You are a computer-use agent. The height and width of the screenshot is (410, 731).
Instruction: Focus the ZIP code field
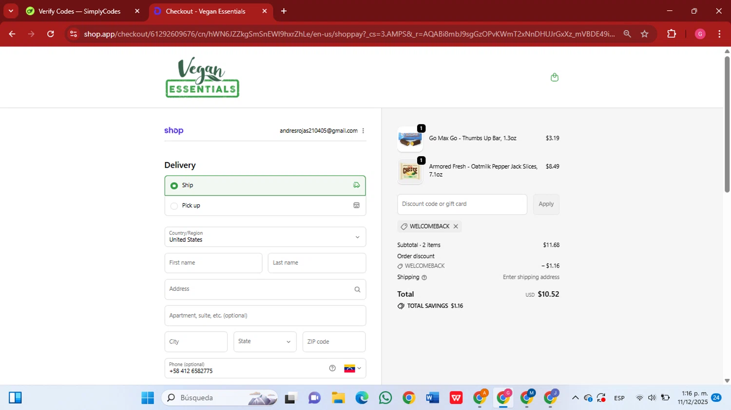click(334, 342)
